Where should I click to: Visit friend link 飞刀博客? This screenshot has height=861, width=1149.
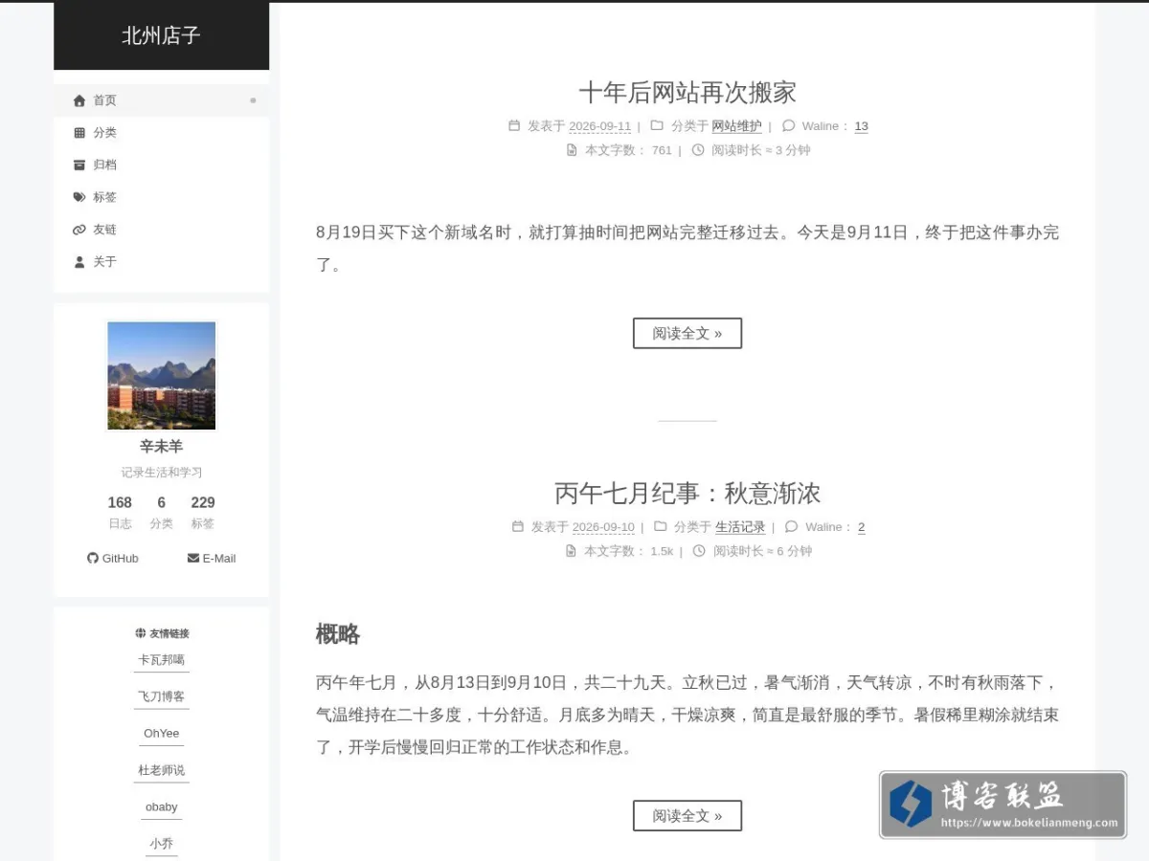point(161,696)
